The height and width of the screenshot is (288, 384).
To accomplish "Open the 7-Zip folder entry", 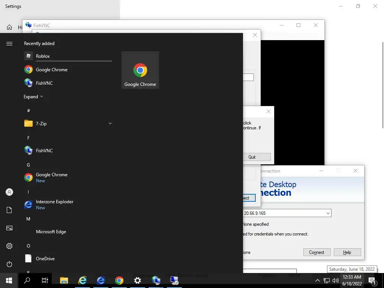I will pyautogui.click(x=68, y=123).
